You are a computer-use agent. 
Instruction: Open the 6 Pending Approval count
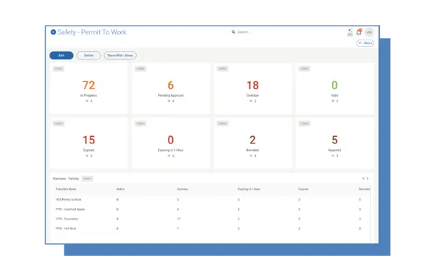170,85
